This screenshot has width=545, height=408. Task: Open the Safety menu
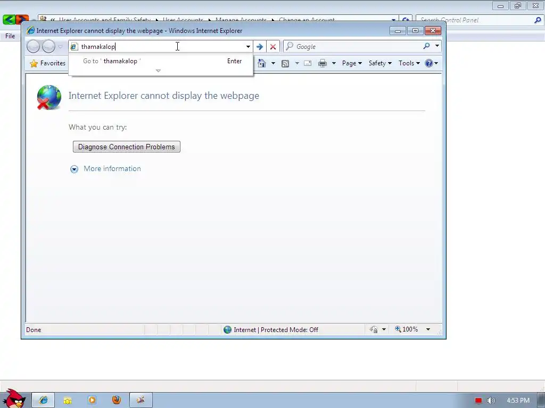[x=380, y=63]
